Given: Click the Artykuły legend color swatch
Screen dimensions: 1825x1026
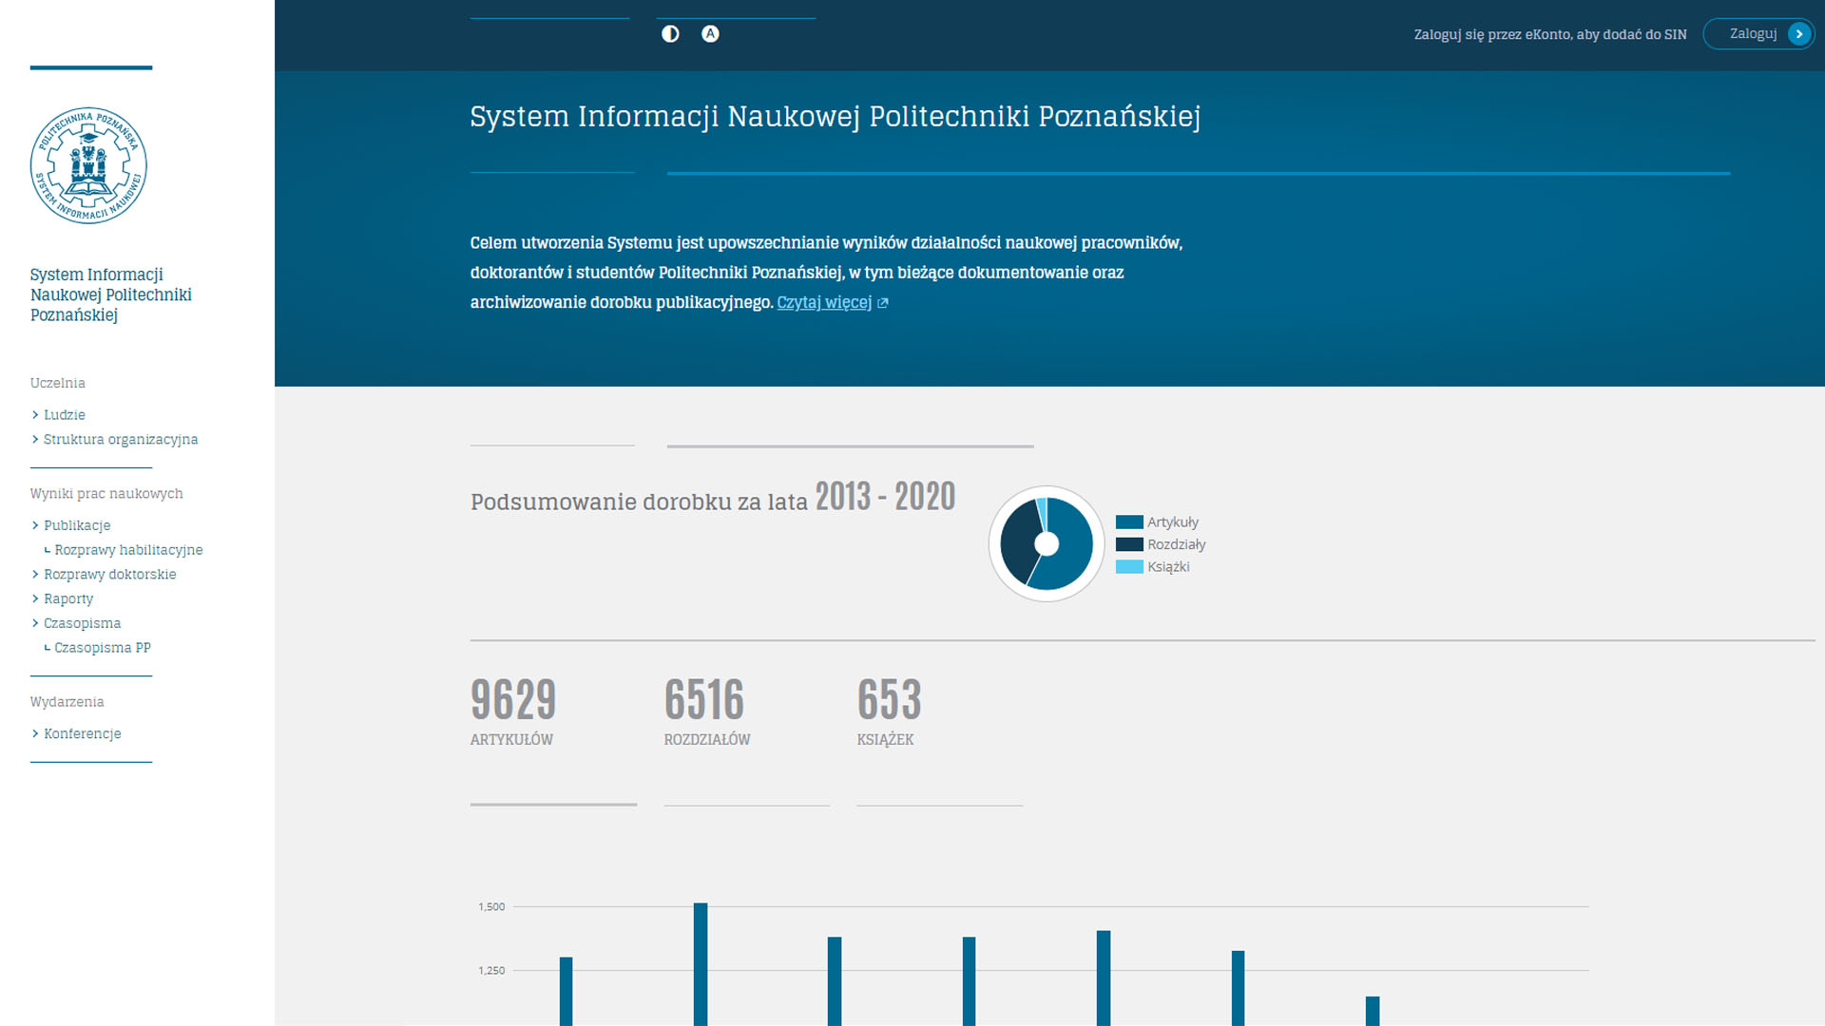Looking at the screenshot, I should (1129, 522).
